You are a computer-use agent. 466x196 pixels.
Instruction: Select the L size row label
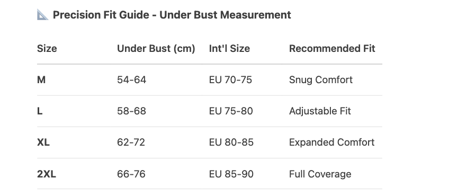pyautogui.click(x=40, y=111)
